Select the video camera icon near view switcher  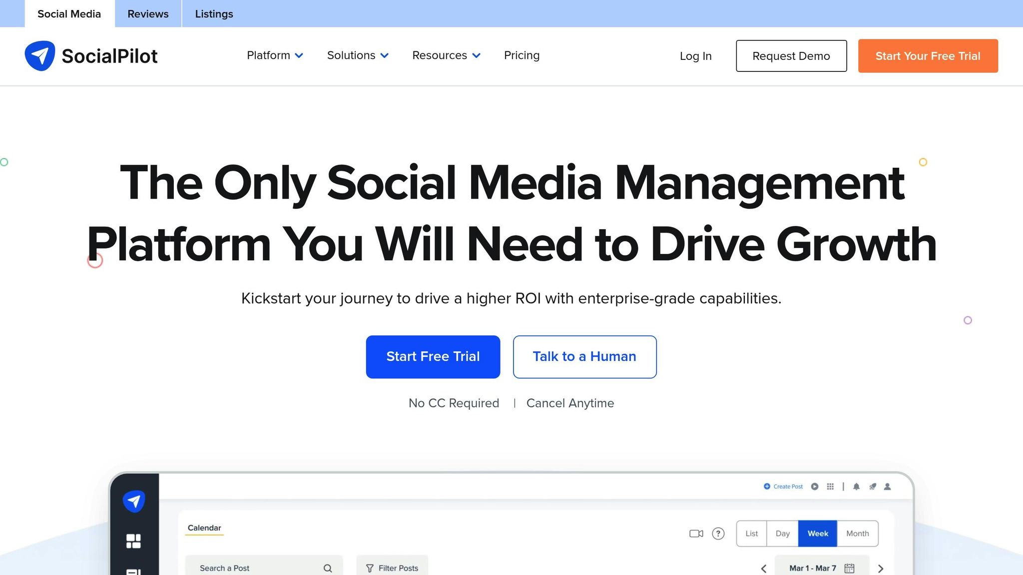pos(696,533)
